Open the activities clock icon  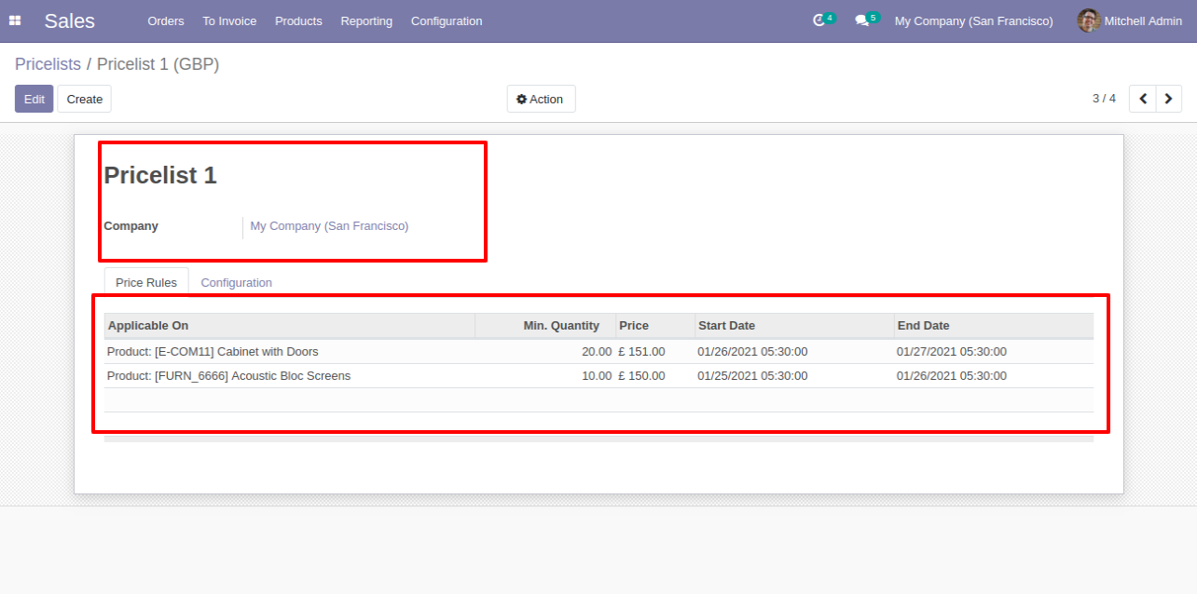tap(819, 20)
